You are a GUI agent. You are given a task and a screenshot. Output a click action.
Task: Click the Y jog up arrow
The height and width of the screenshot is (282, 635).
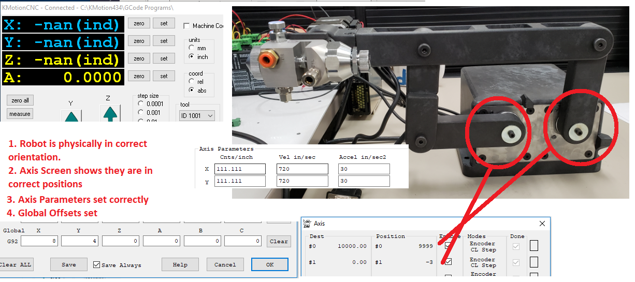point(71,115)
